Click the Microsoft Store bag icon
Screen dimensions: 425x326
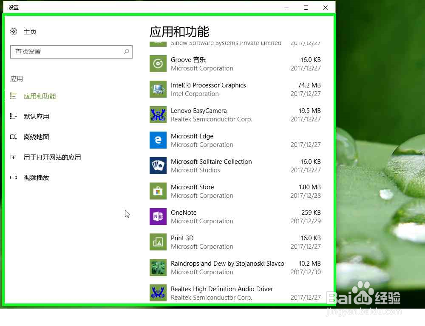(x=158, y=191)
